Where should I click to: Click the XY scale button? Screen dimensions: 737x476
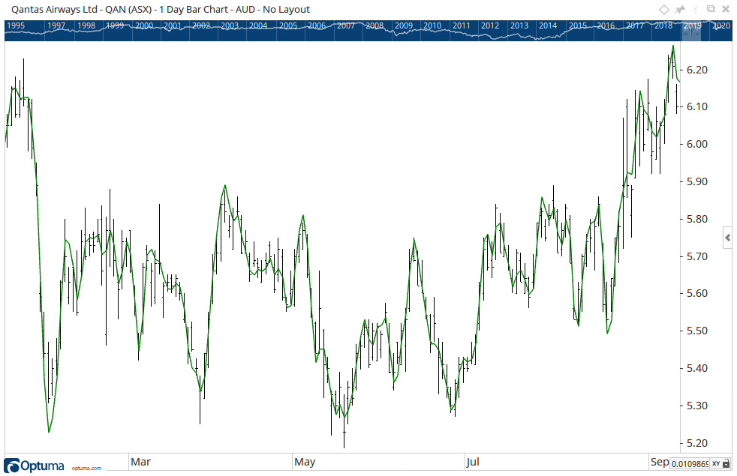715,464
